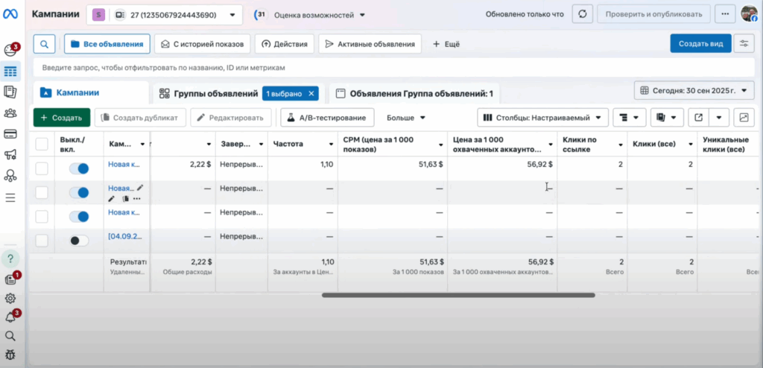Open the Billing card icon in sidebar

pyautogui.click(x=10, y=133)
